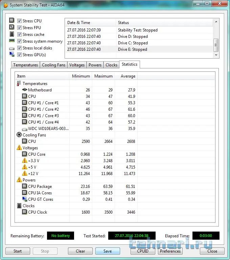Click the chip icon of CPU #1 / Core #1
Viewport: 230px width, 260px height.
25,103
